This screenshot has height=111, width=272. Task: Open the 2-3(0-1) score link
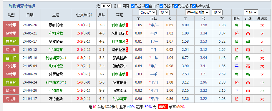[x=84, y=99]
